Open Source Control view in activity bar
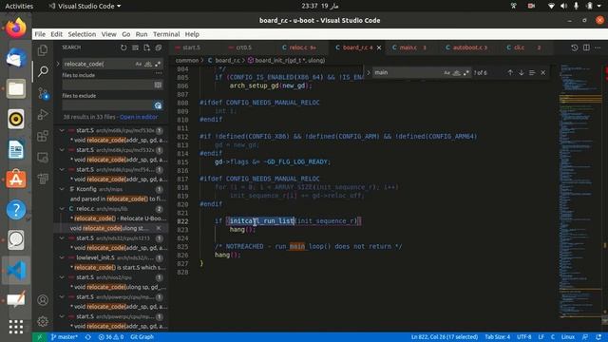The width and height of the screenshot is (608, 342). (x=43, y=93)
